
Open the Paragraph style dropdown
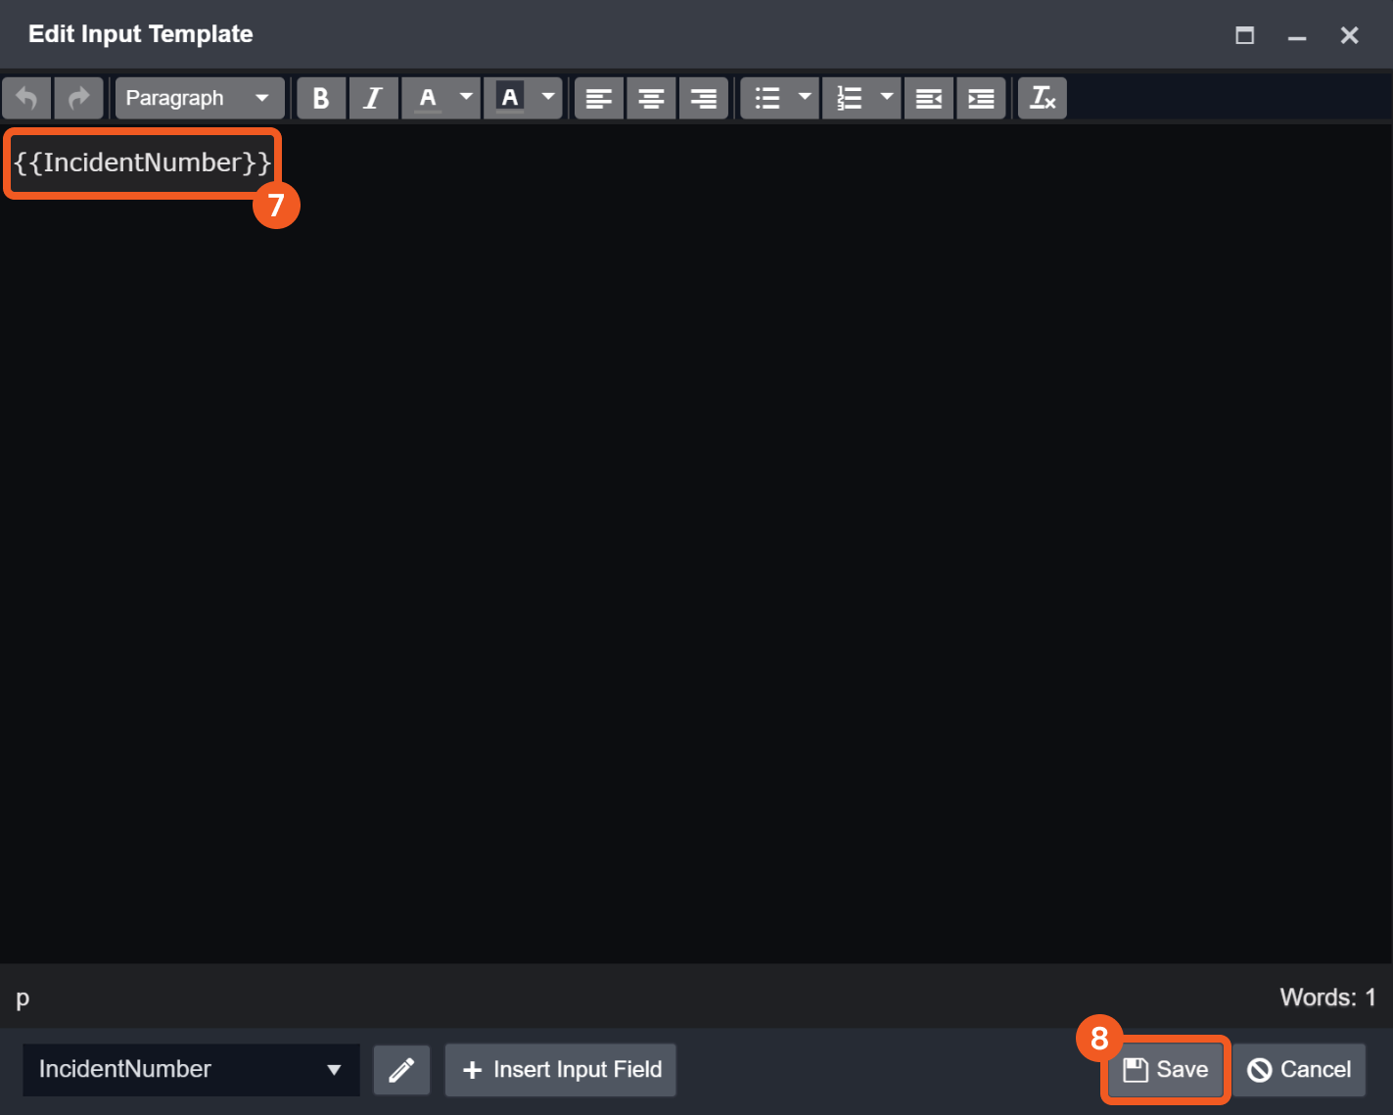coord(200,98)
